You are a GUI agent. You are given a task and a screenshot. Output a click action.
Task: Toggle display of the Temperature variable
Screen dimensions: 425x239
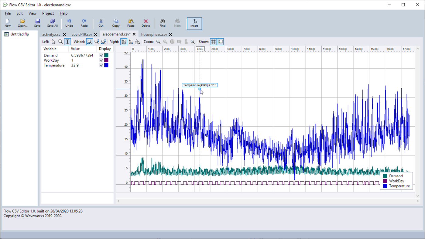101,65
